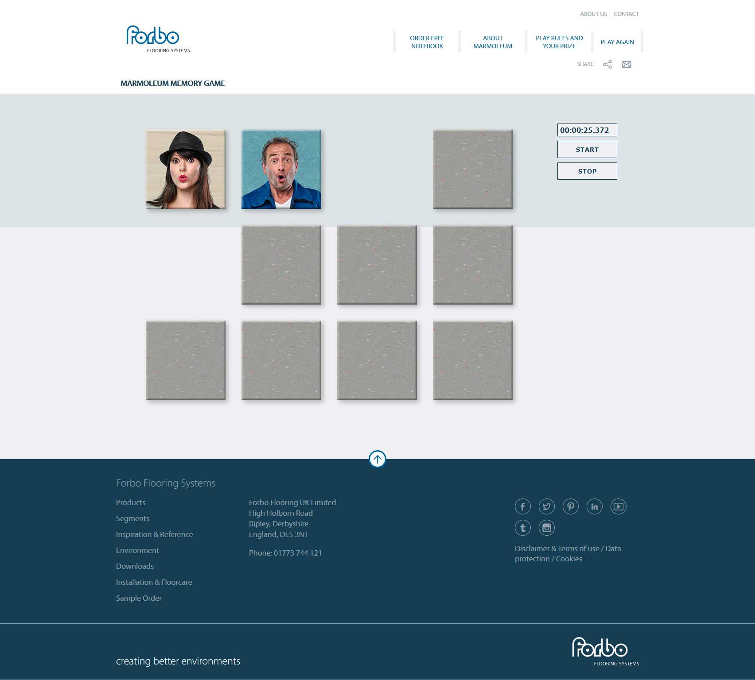Flip the face-down card in the top row
The height and width of the screenshot is (680, 755).
[x=472, y=169]
